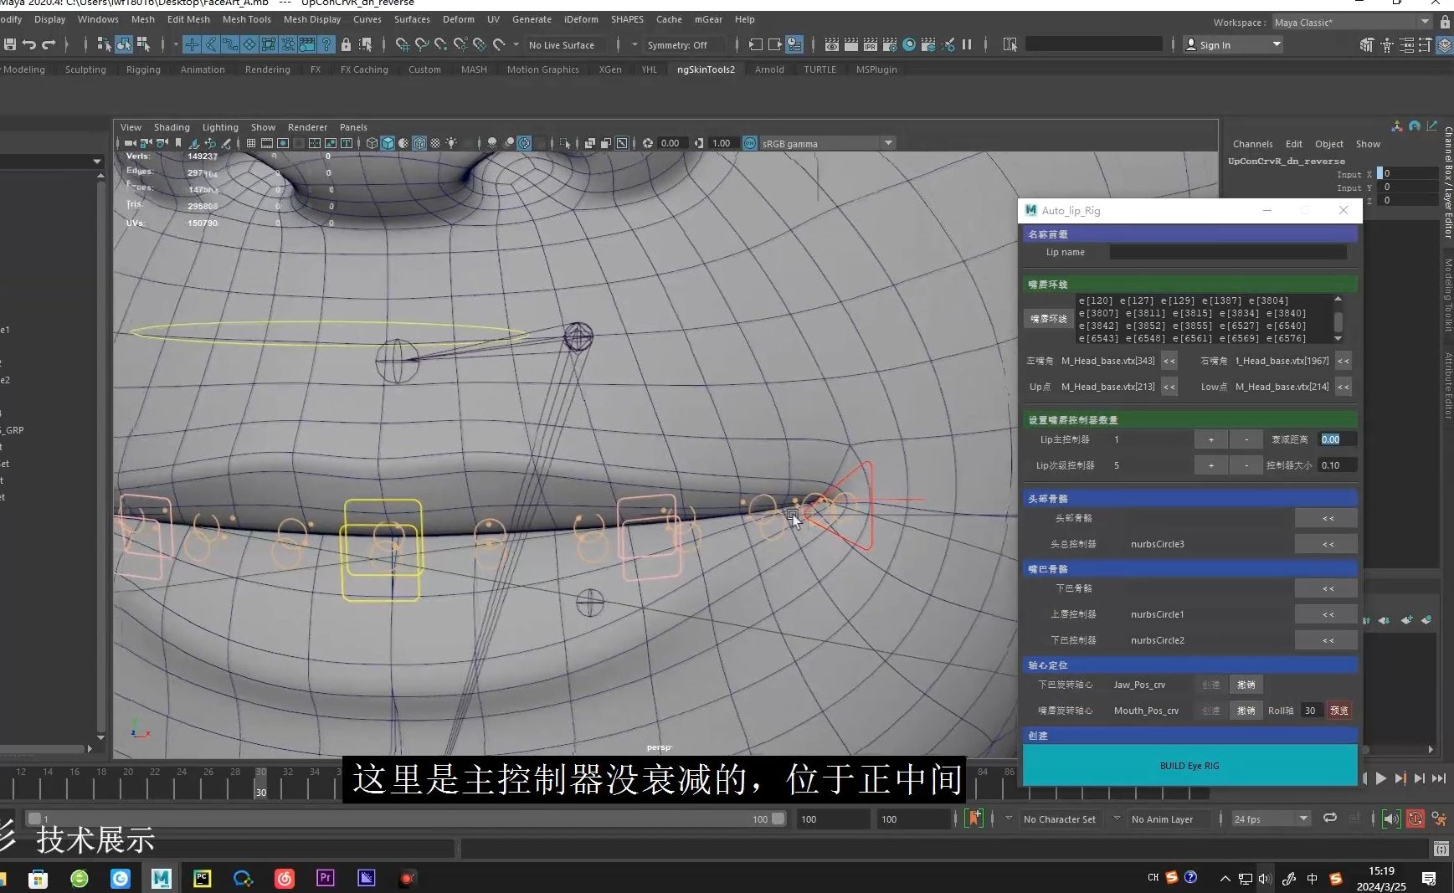Open the script editor icon
Viewport: 1454px width, 893px height.
(1441, 849)
